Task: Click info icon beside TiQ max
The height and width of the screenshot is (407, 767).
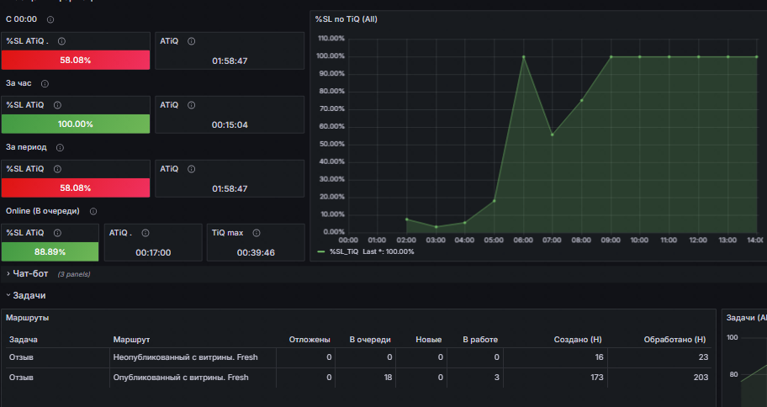Action: pyautogui.click(x=257, y=233)
